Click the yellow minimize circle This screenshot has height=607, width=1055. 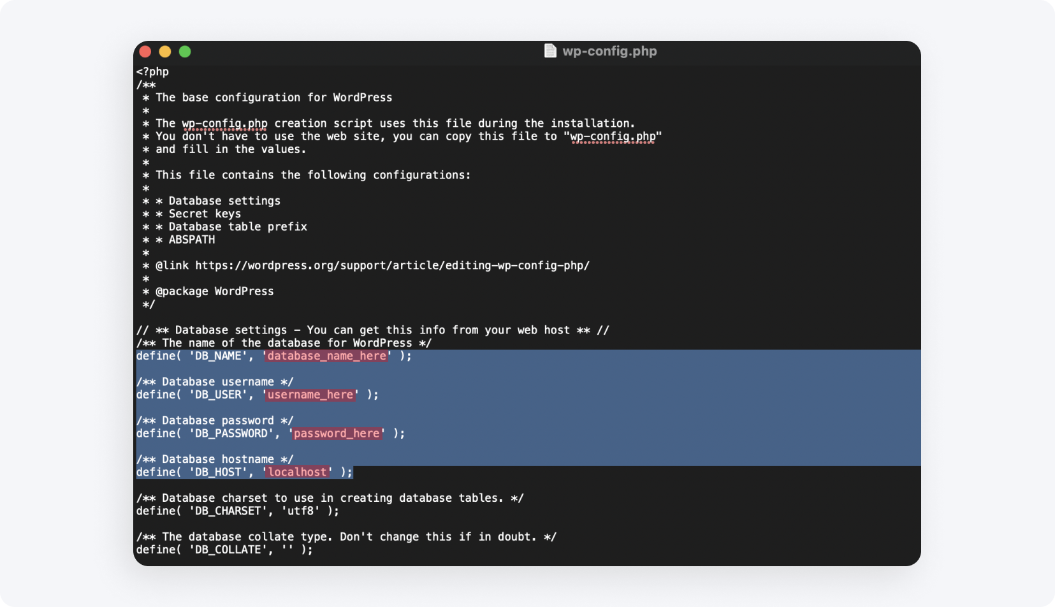point(165,51)
